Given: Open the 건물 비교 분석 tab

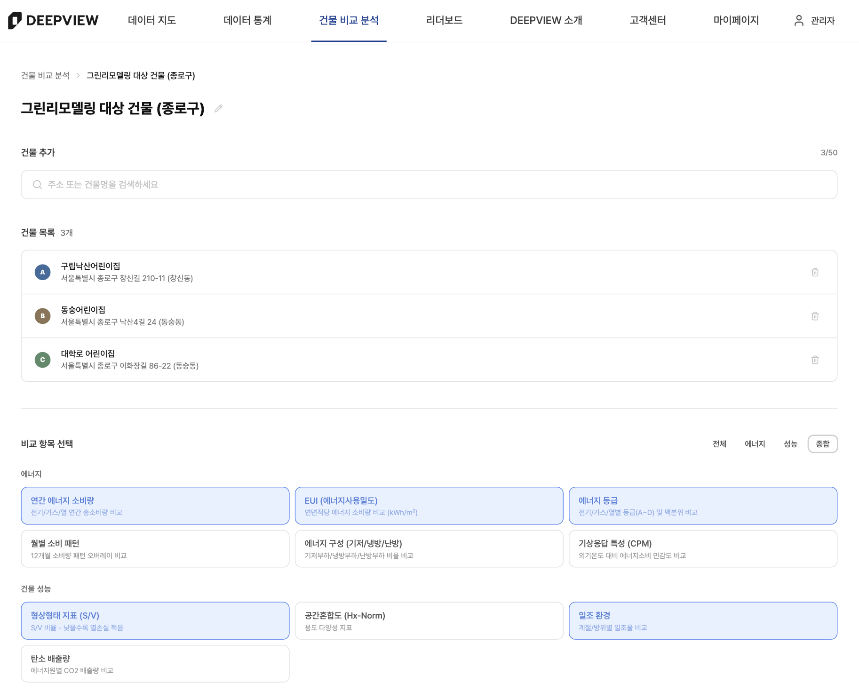Looking at the screenshot, I should pos(349,20).
